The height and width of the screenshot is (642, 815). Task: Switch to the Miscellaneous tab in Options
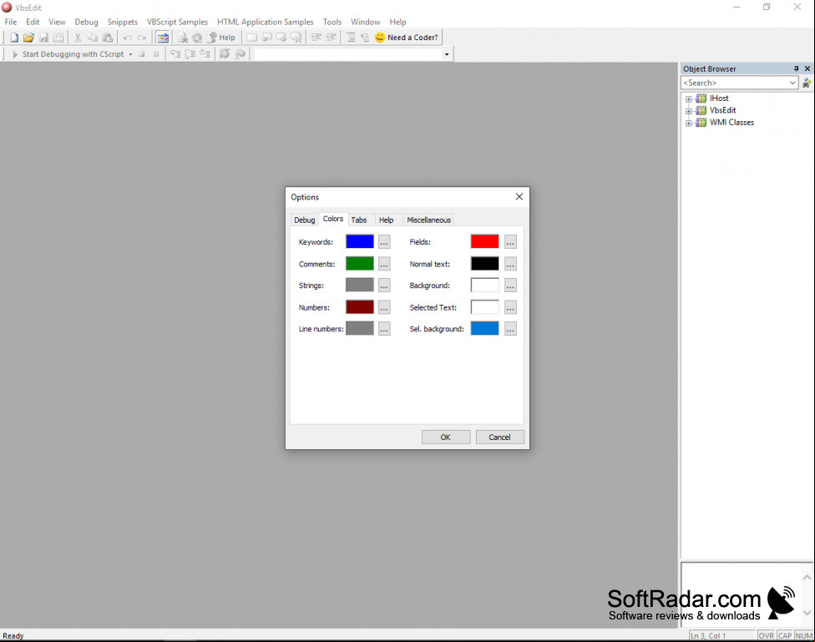[x=429, y=220]
